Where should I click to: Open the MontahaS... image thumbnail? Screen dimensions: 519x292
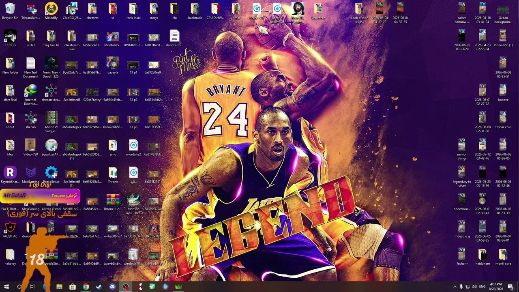(x=113, y=38)
